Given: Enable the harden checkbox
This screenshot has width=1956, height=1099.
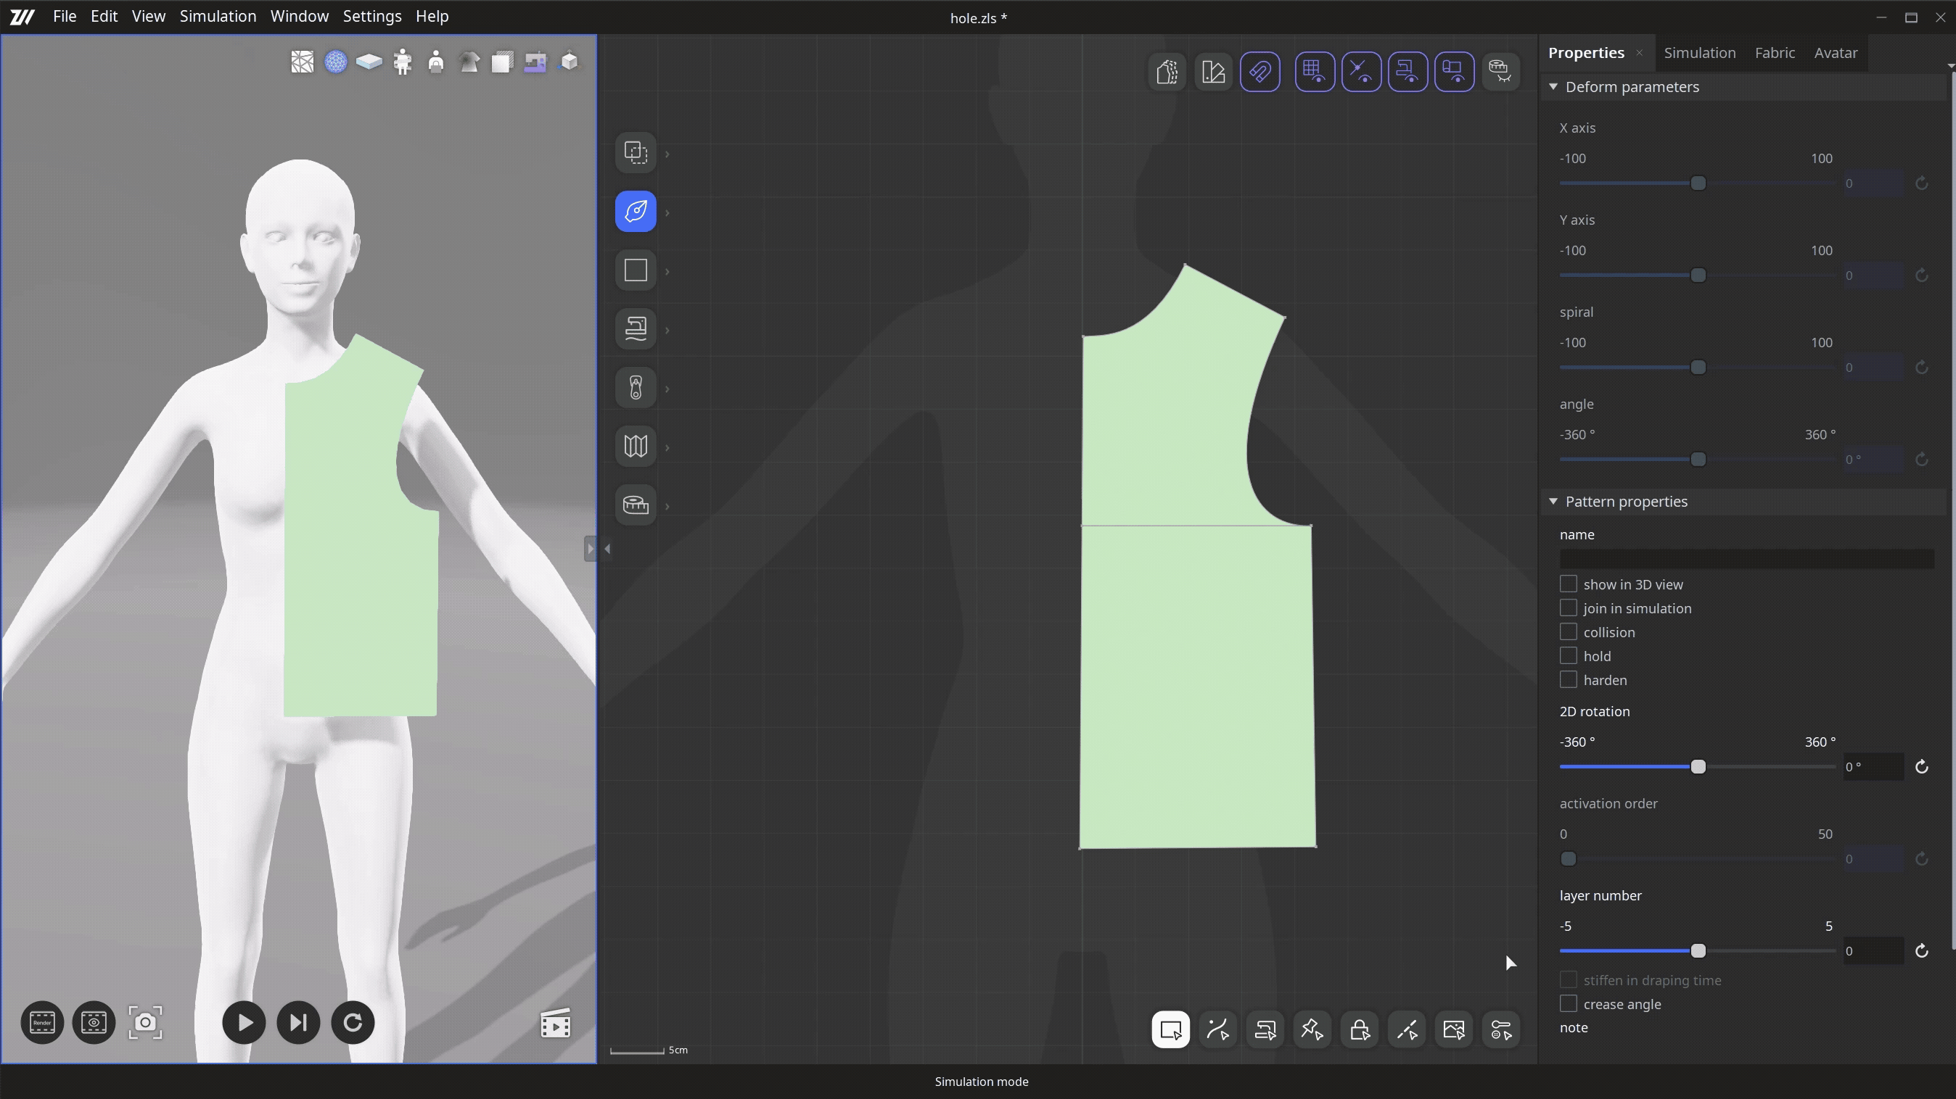Looking at the screenshot, I should [1568, 679].
